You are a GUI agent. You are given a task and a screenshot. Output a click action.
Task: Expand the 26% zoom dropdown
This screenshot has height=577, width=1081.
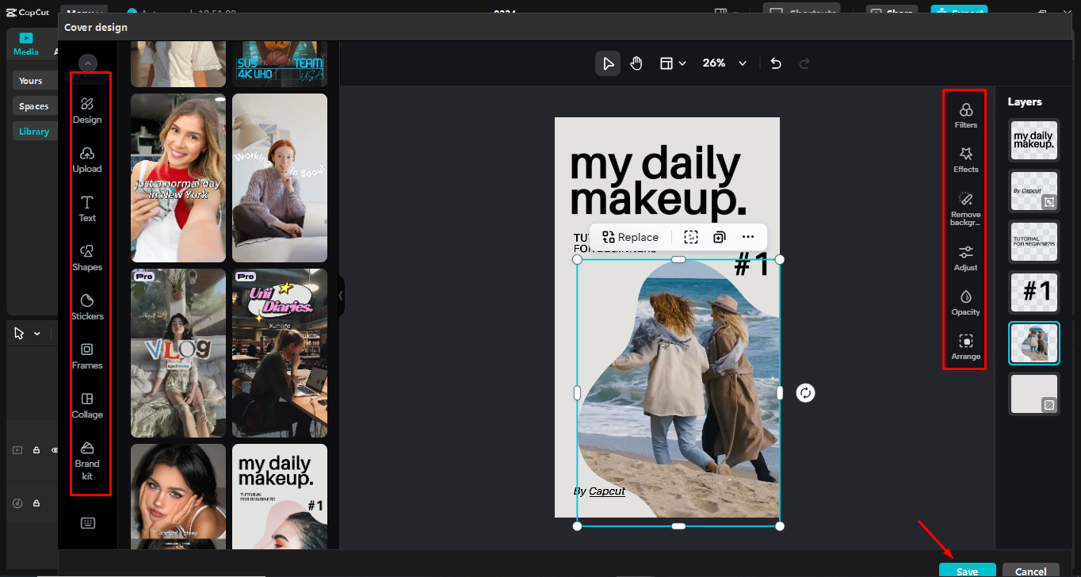coord(742,63)
